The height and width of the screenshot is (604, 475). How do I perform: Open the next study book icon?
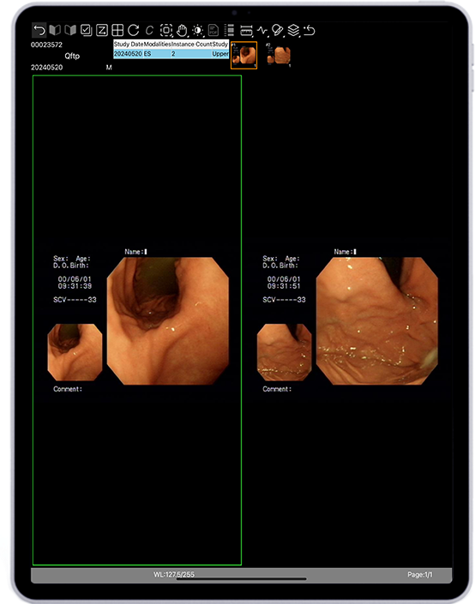[70, 30]
